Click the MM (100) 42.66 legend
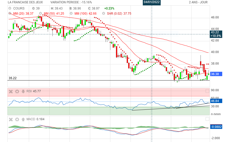The height and width of the screenshot is (142, 235). pyautogui.click(x=85, y=14)
